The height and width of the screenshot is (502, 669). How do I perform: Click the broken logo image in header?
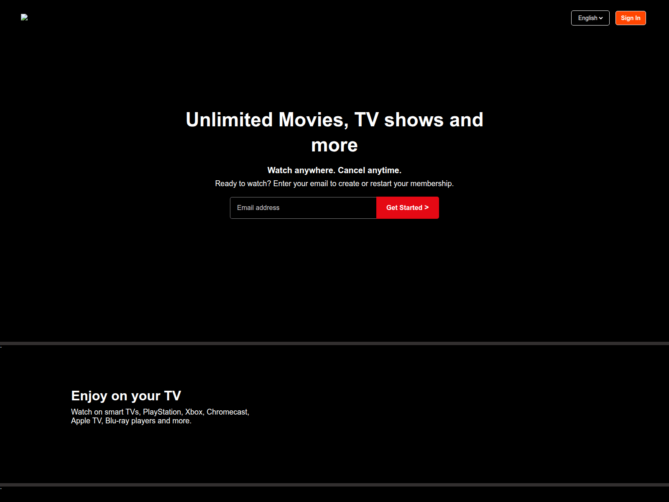tap(24, 17)
